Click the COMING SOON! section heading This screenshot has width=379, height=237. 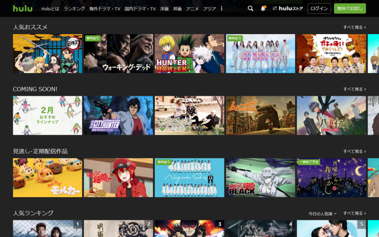pyautogui.click(x=35, y=89)
